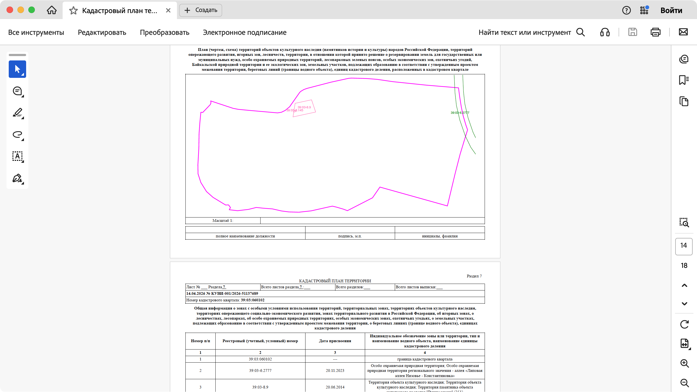Click the green label 39:03-6.2777 on the map
697x392 pixels.
(x=460, y=113)
